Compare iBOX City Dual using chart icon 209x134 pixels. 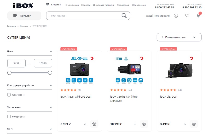185,124
